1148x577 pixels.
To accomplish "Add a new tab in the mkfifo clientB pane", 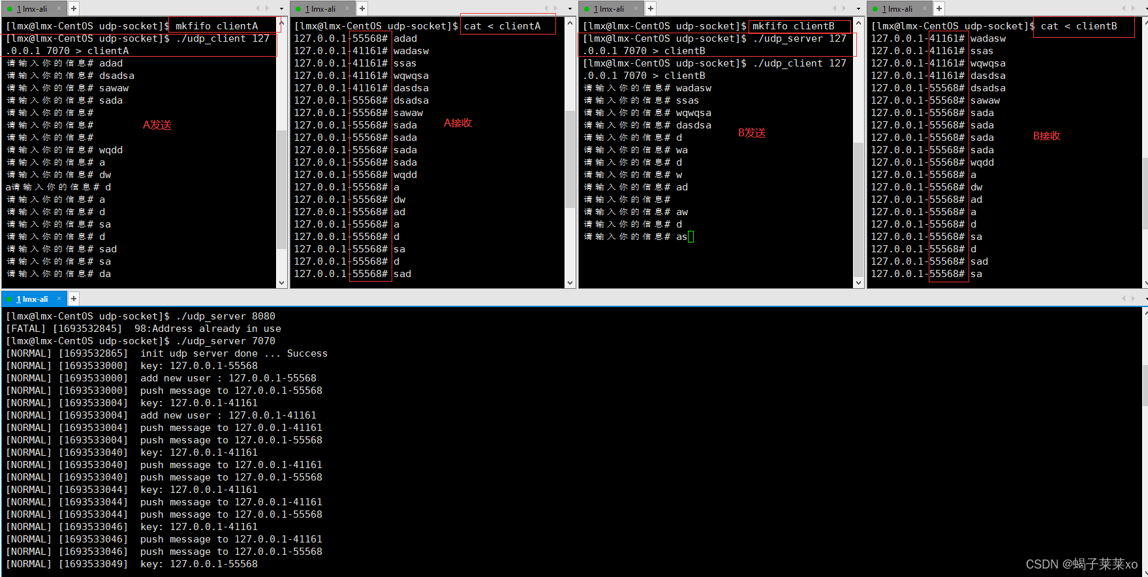I will point(651,8).
